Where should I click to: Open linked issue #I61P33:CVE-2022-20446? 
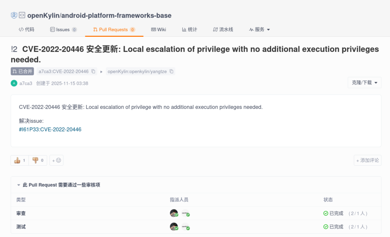tap(50, 130)
